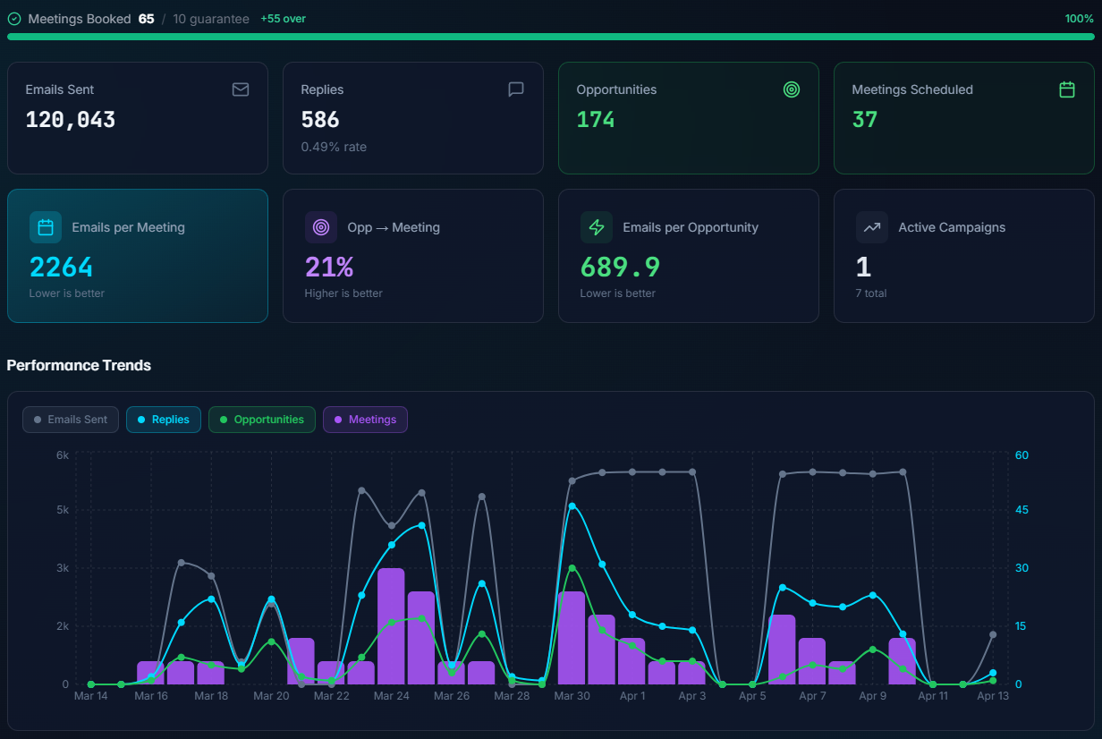This screenshot has width=1102, height=739.
Task: Click the 689.9 emails per opportunity value
Action: 621,267
